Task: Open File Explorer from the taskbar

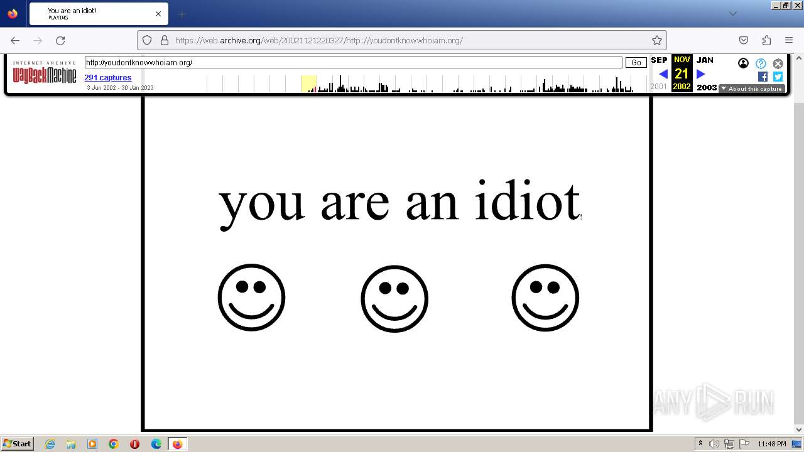Action: (71, 444)
